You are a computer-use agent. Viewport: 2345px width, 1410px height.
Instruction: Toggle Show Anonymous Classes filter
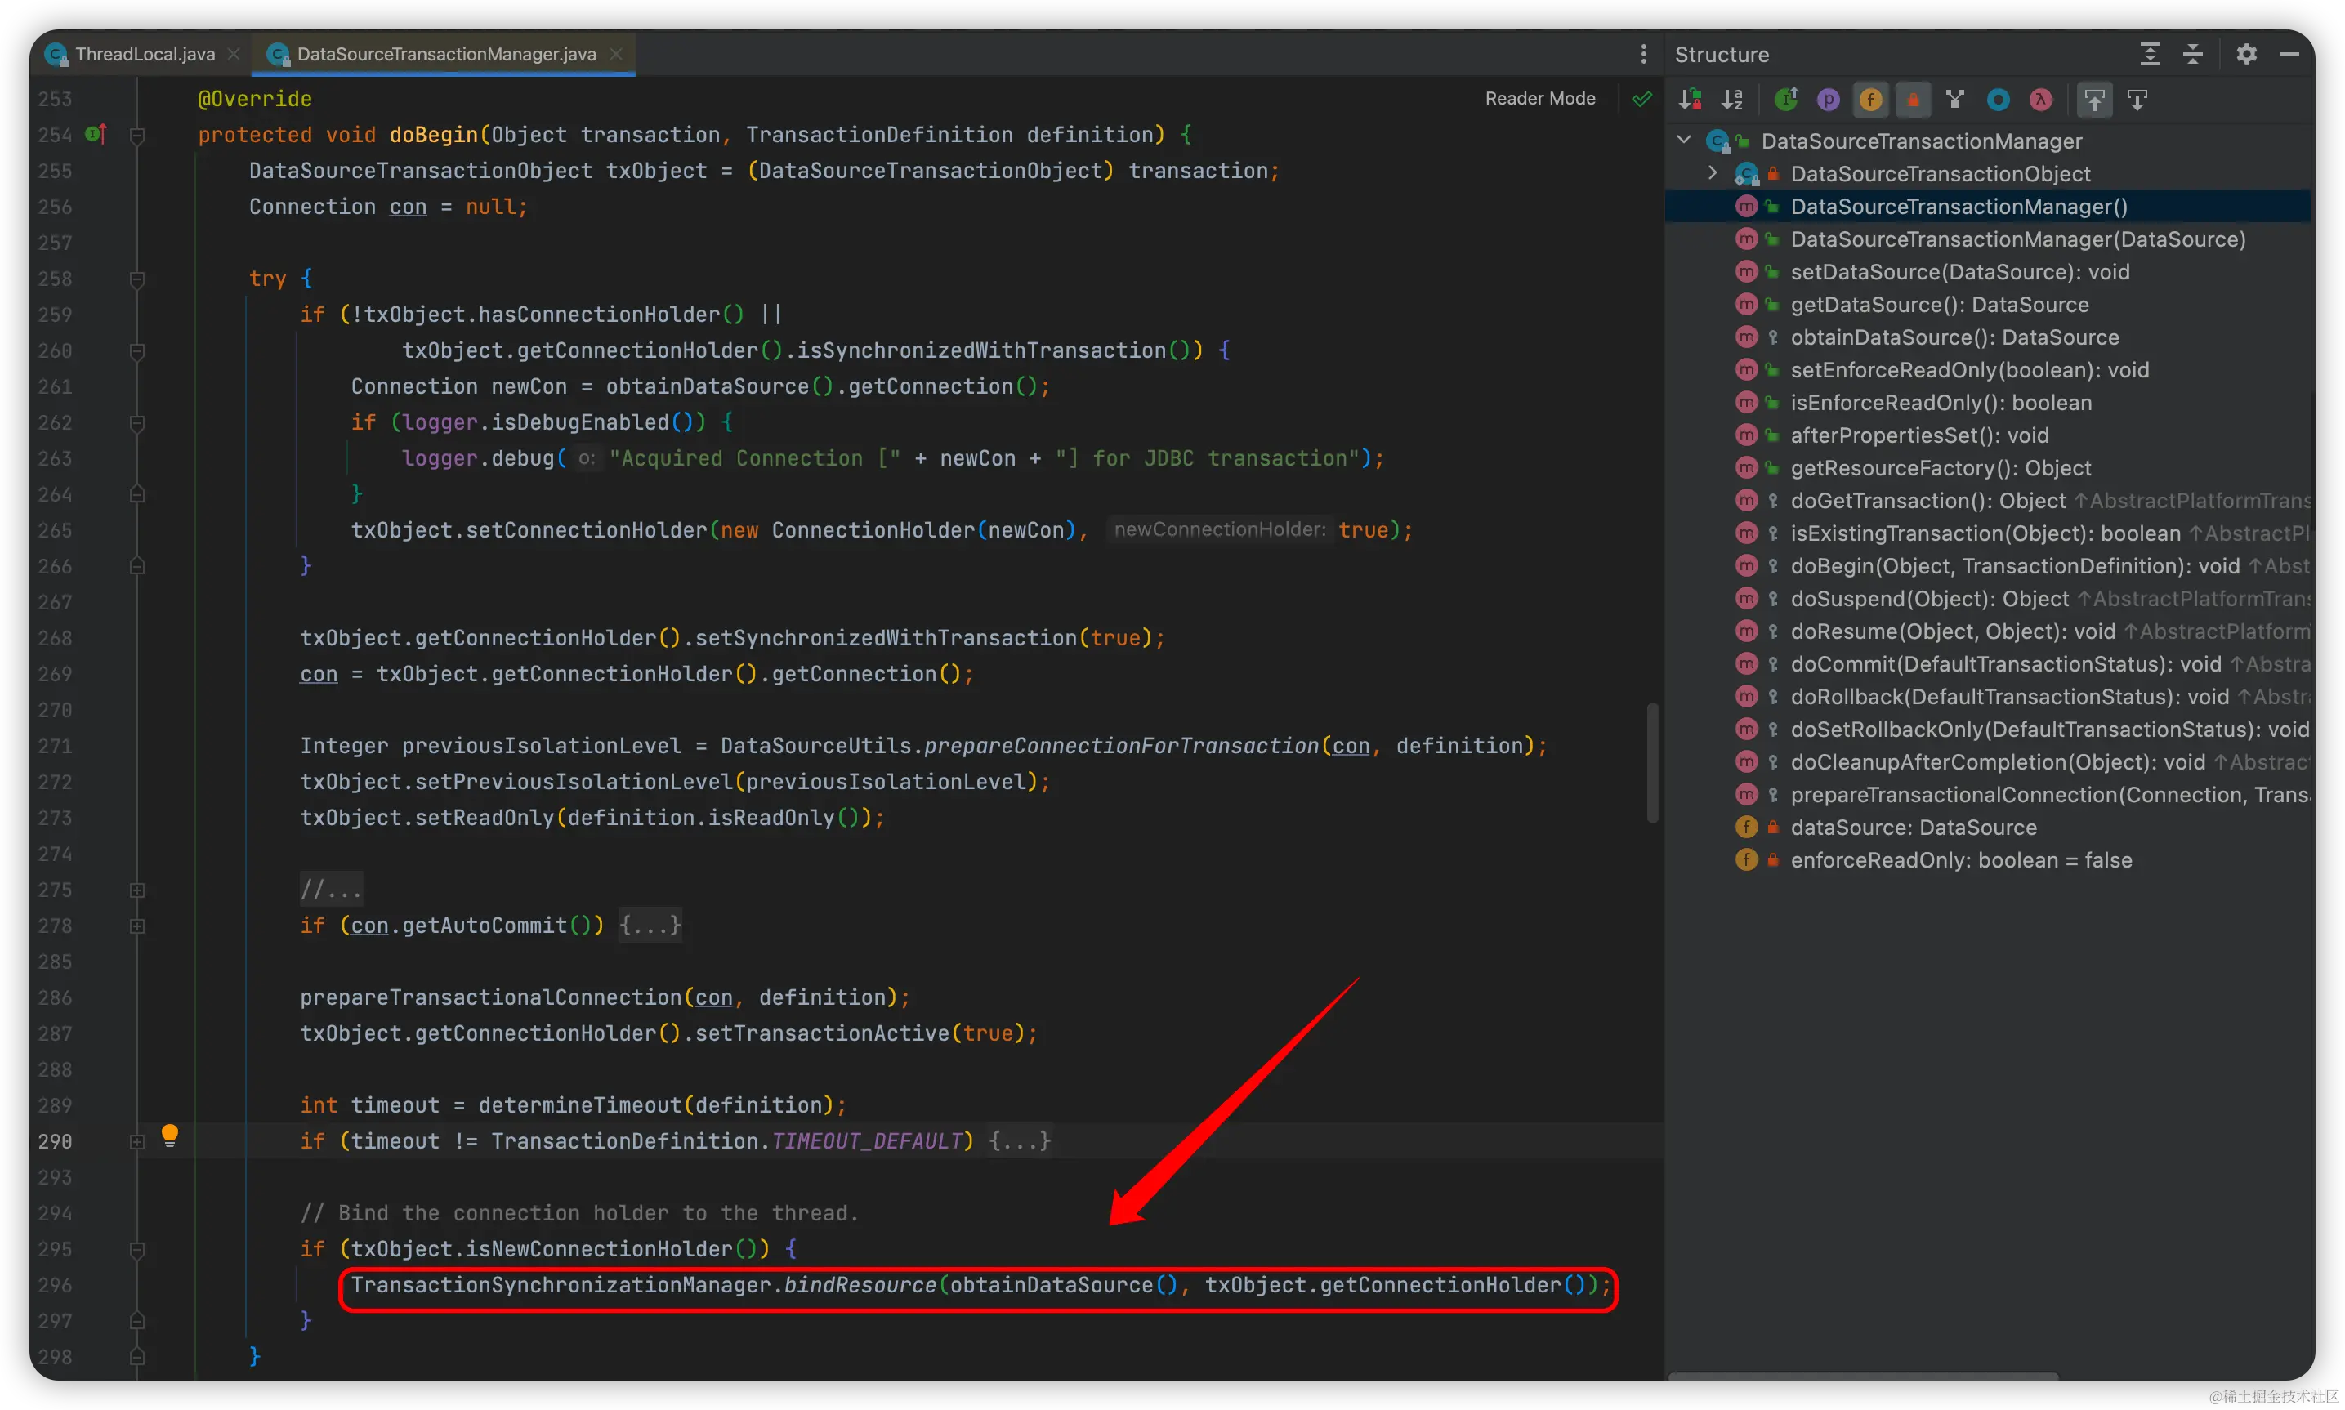point(1999,100)
